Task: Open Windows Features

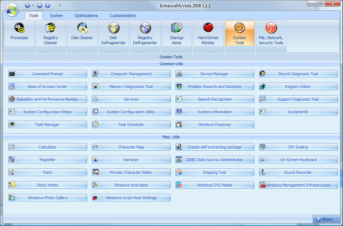Action: pos(215,125)
